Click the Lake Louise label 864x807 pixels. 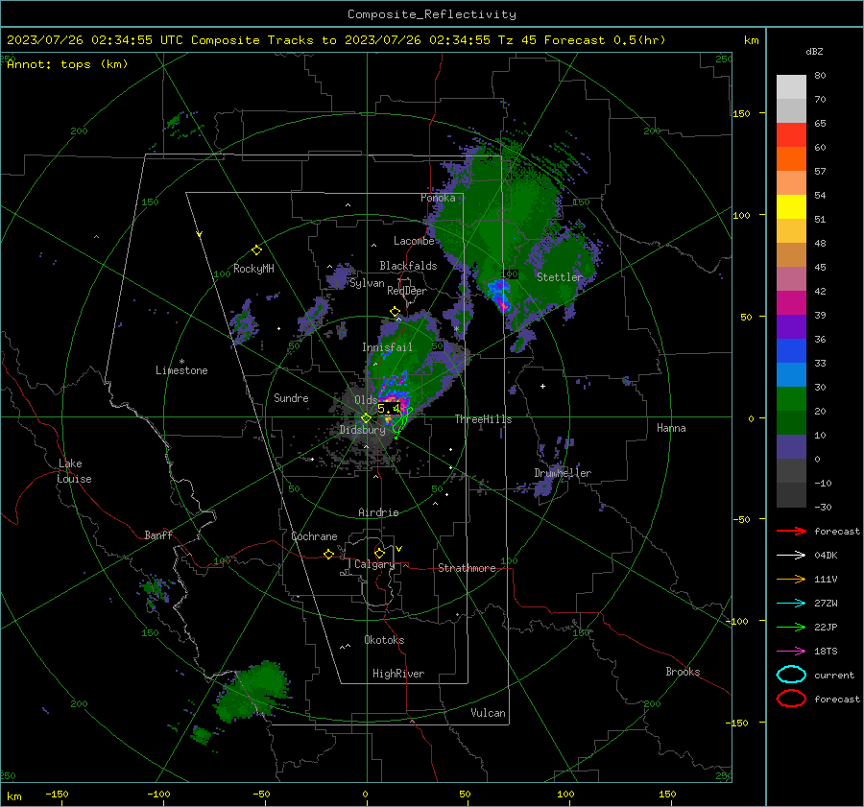74,471
